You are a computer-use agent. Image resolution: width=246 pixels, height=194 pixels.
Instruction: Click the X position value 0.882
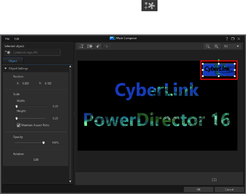(x=26, y=83)
